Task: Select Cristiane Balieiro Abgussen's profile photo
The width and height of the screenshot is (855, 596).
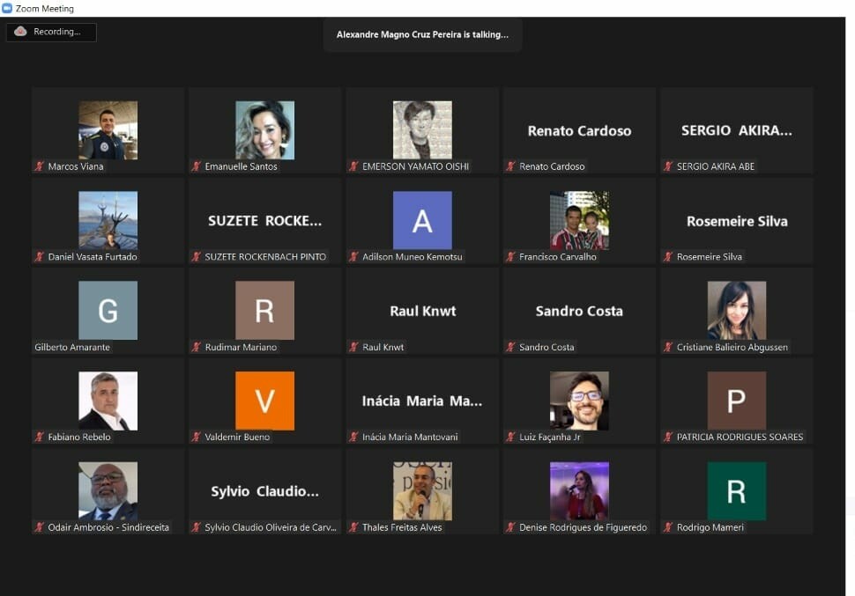Action: click(736, 310)
